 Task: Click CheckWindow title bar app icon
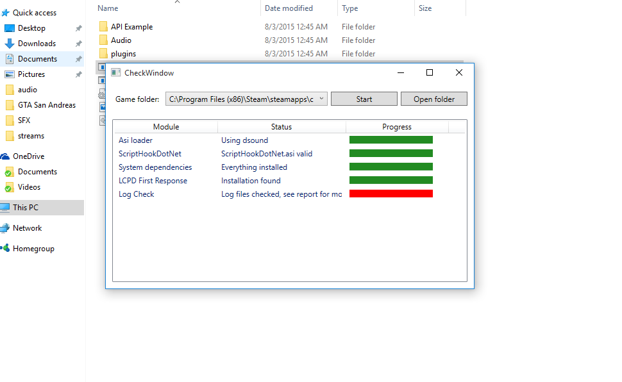click(x=116, y=72)
